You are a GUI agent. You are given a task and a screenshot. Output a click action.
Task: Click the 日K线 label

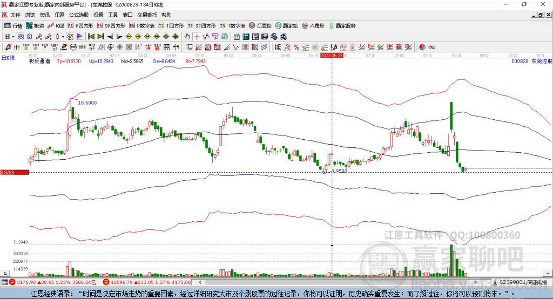tap(8, 58)
